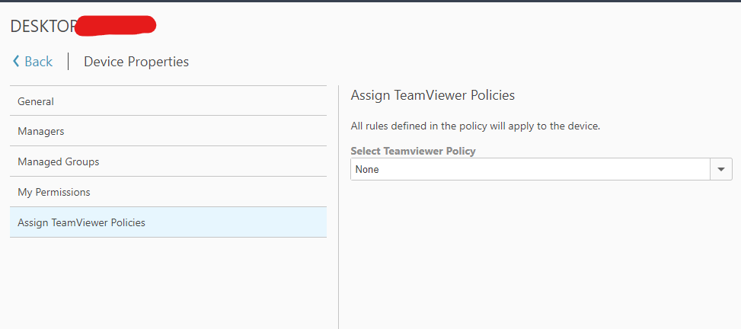Select Managed Groups in the sidebar
Screen dimensions: 741x329
pyautogui.click(x=168, y=161)
